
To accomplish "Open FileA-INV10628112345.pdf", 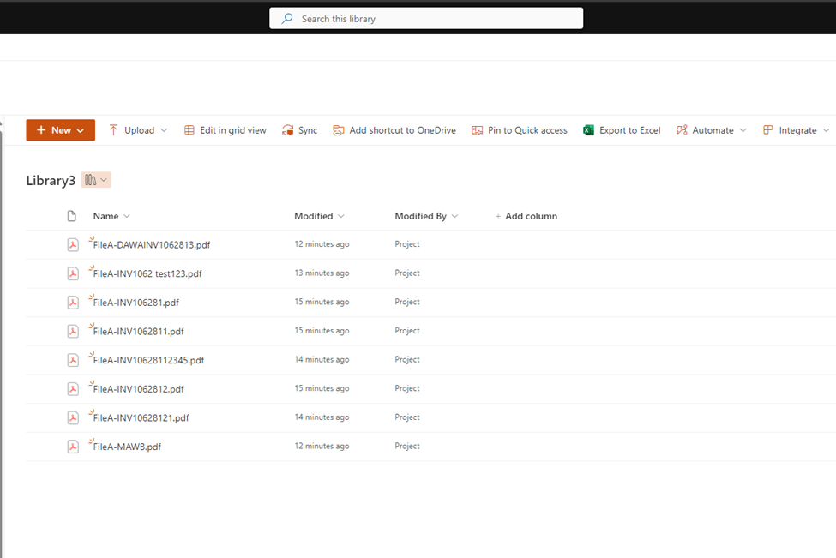I will 148,360.
